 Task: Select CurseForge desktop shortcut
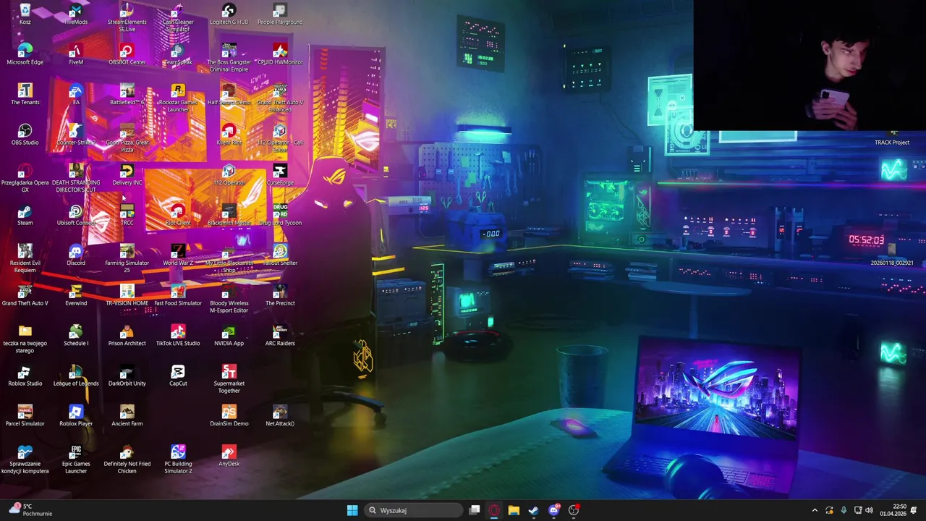pyautogui.click(x=280, y=174)
